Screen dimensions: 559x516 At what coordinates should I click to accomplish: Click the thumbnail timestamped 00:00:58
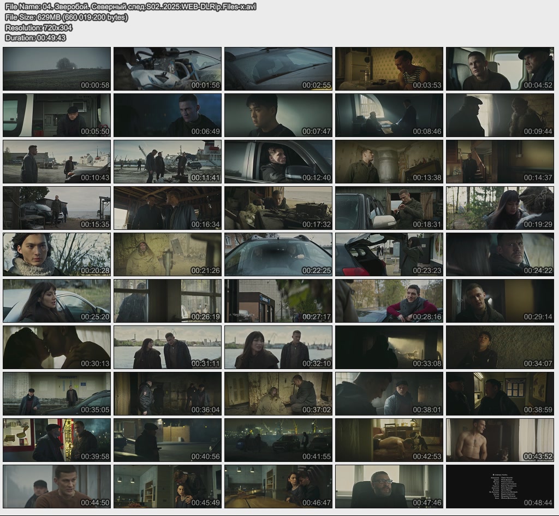tap(57, 68)
